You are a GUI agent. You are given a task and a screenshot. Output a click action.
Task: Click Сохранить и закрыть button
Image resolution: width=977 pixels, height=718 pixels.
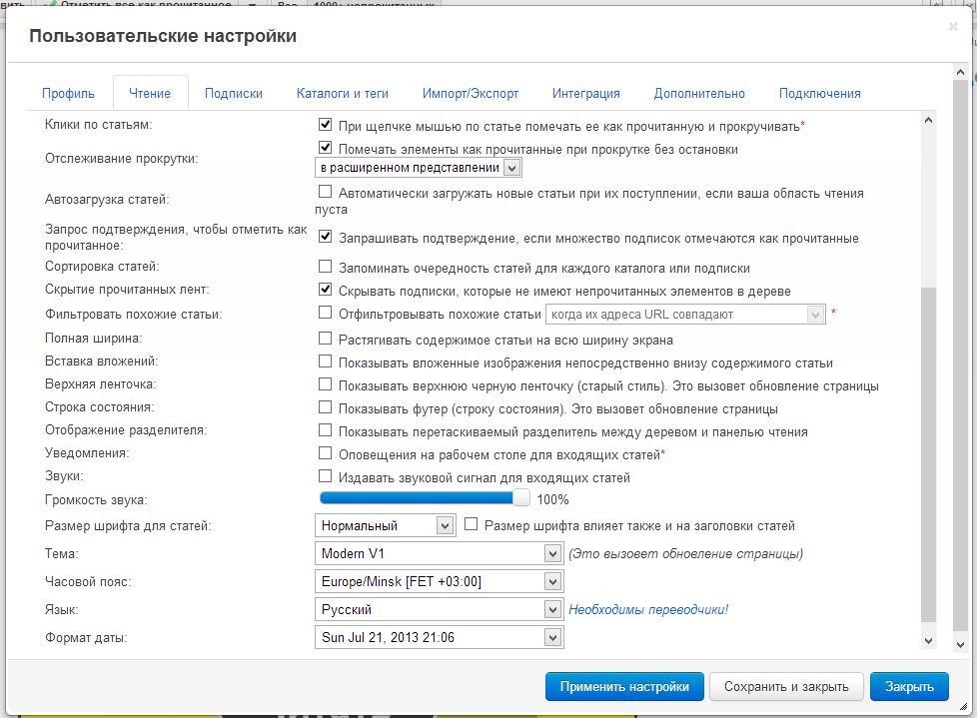[786, 687]
